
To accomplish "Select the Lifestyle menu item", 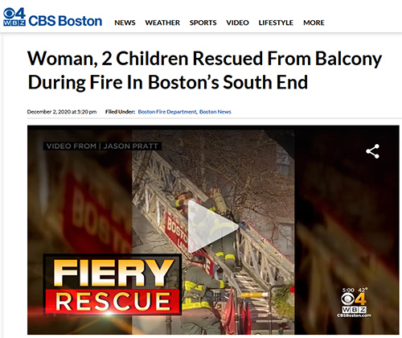I will tap(276, 23).
